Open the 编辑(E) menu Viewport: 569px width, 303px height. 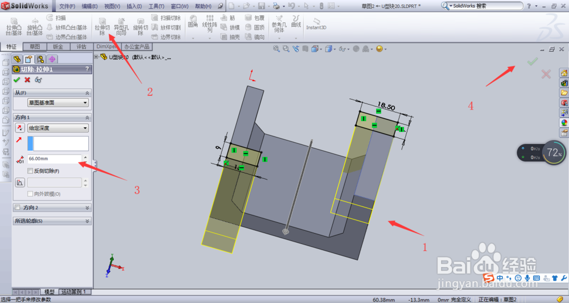[90, 6]
